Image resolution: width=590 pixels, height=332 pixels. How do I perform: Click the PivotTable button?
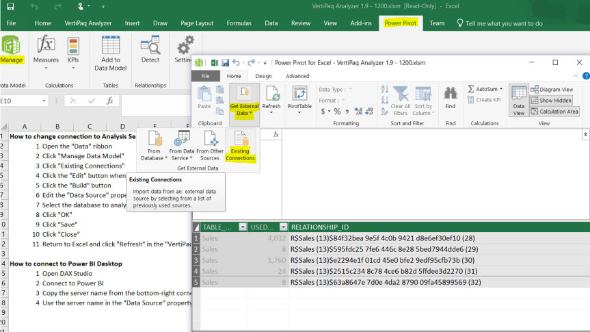click(x=299, y=99)
